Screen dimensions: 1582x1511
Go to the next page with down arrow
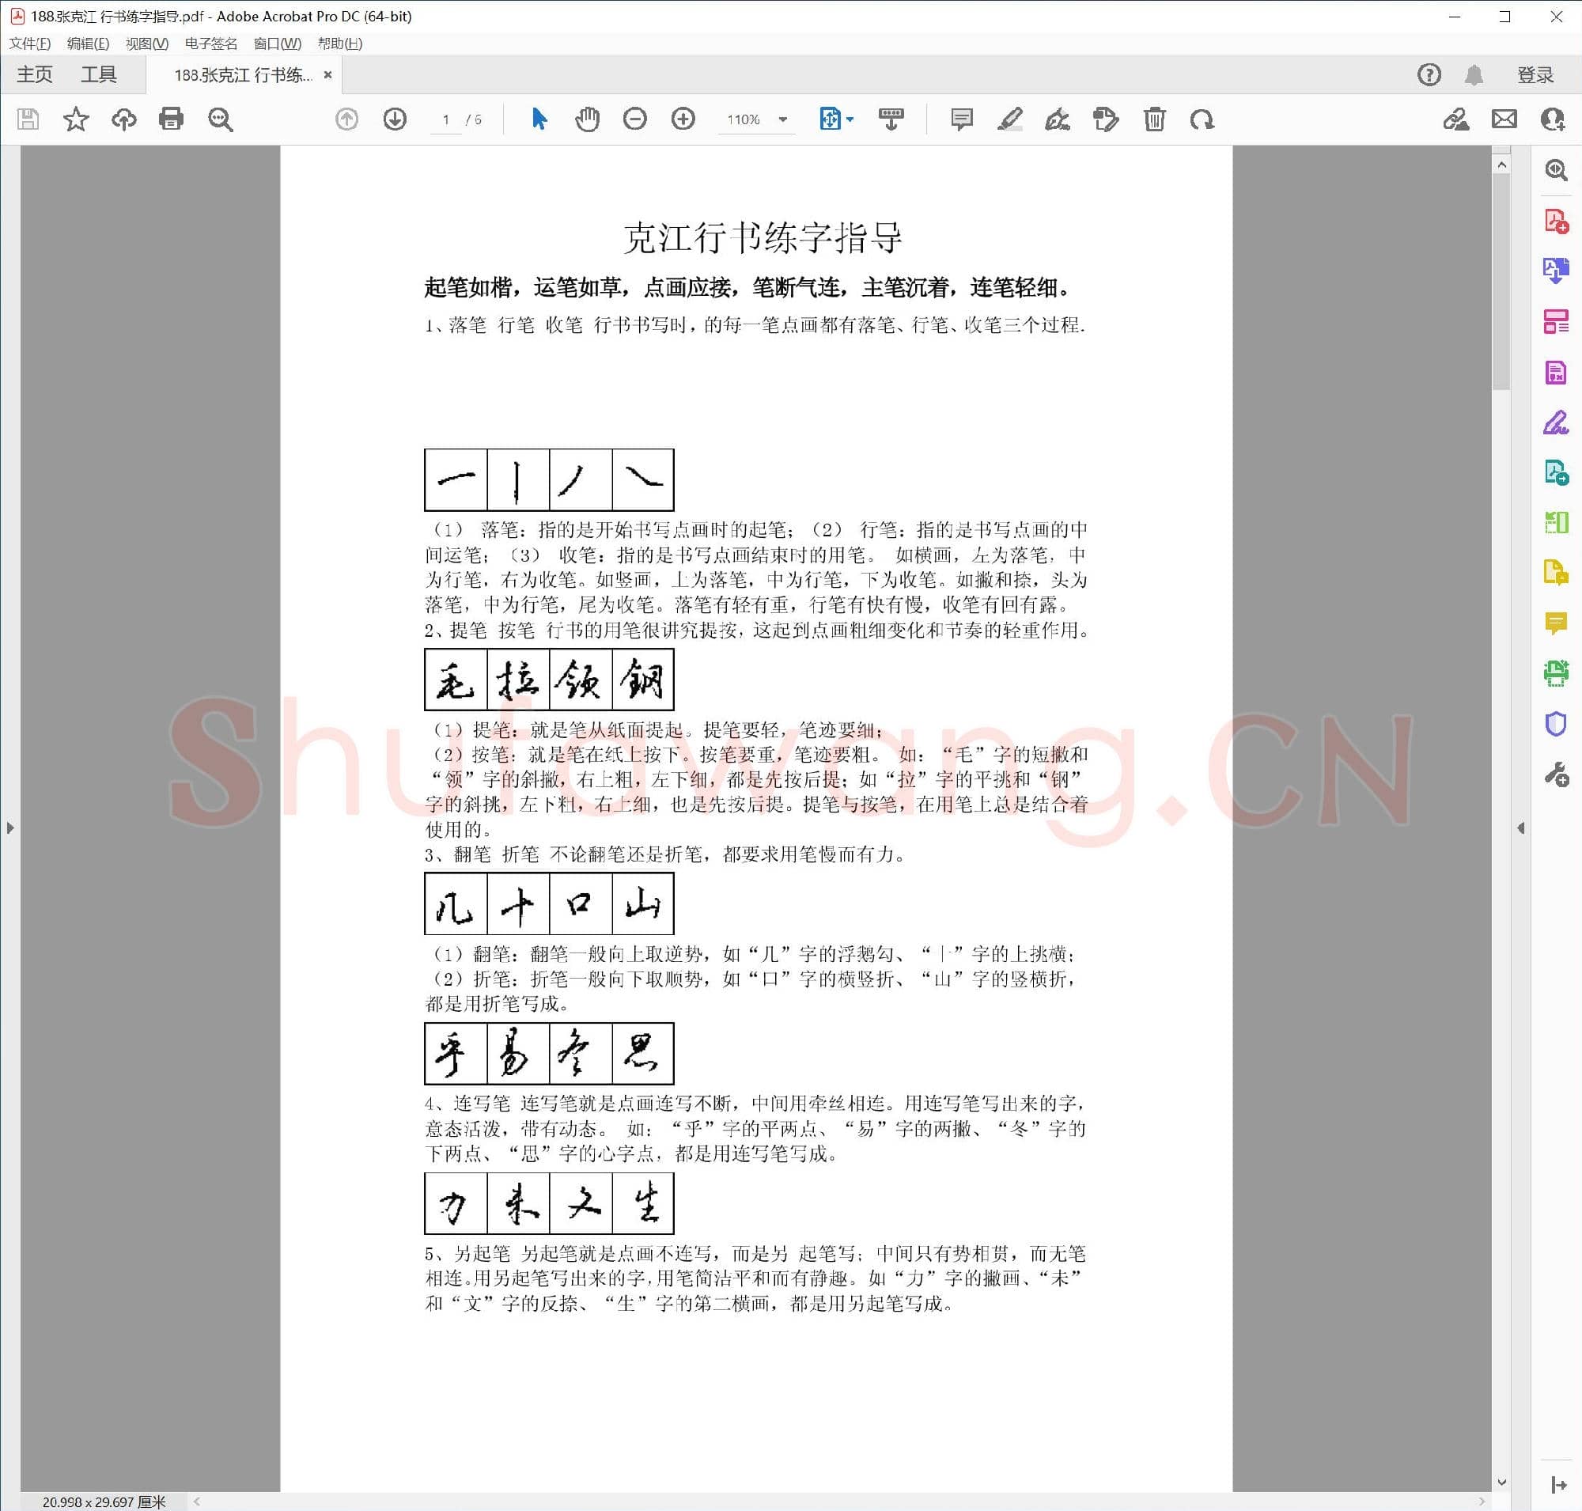(x=394, y=119)
